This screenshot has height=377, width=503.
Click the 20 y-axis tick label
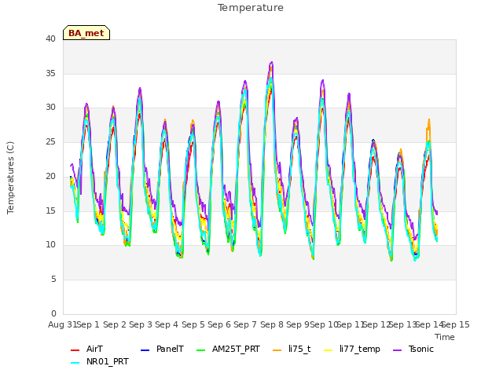(x=50, y=176)
